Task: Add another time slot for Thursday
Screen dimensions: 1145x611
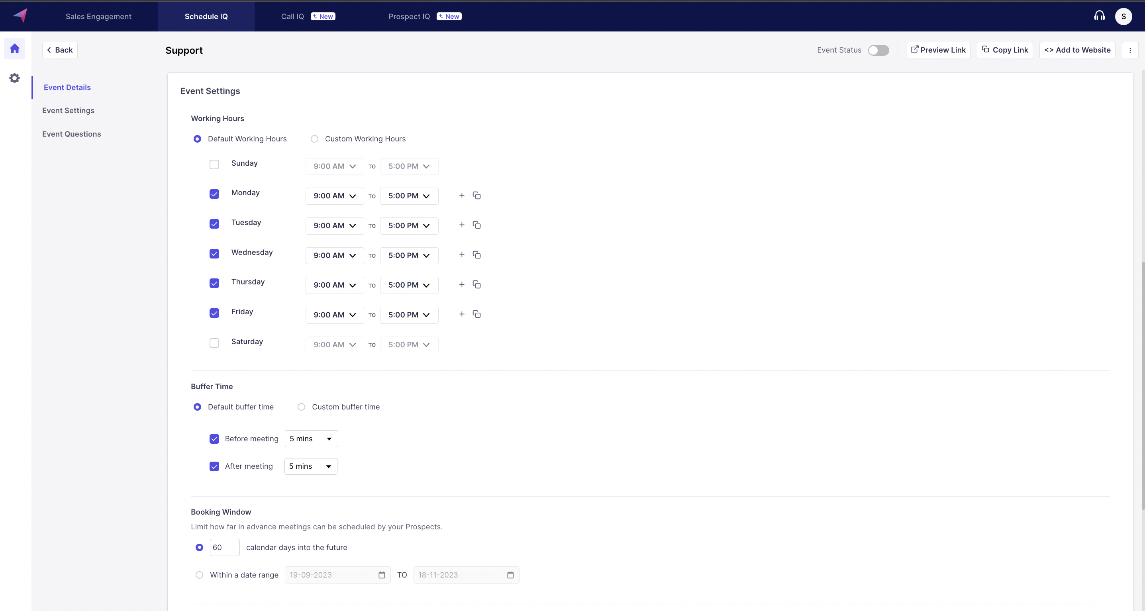Action: pos(462,284)
